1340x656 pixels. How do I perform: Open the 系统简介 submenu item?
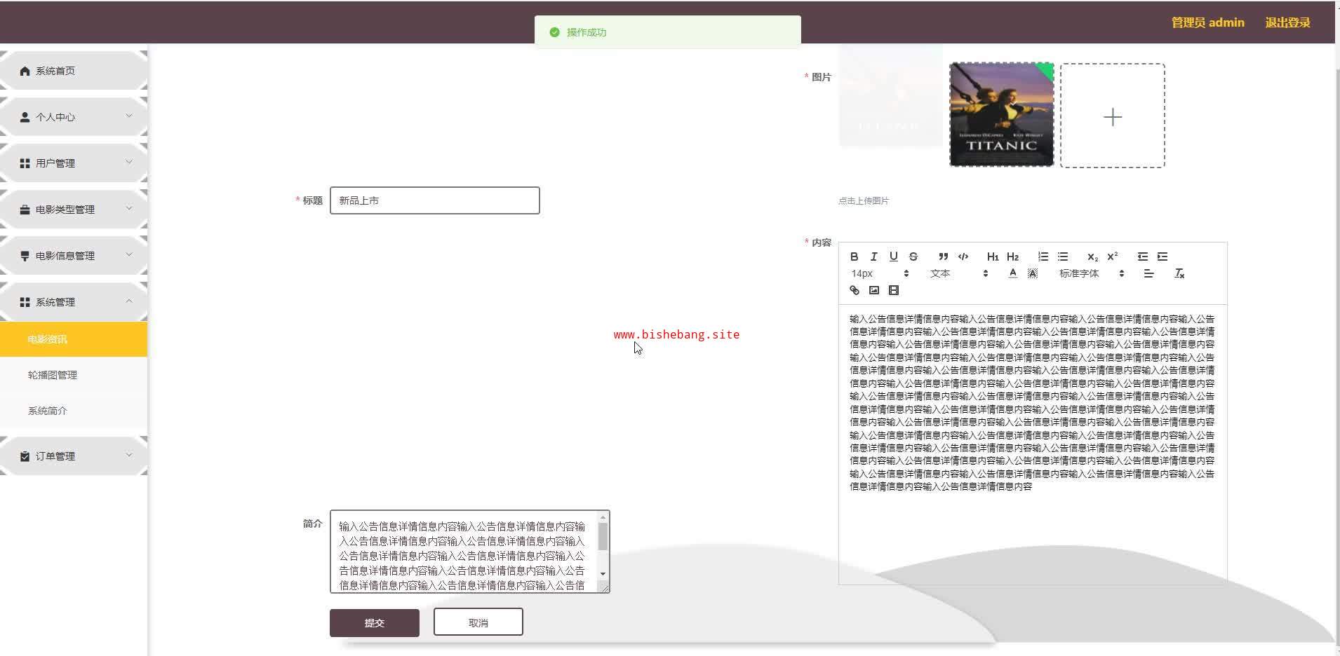click(x=74, y=411)
